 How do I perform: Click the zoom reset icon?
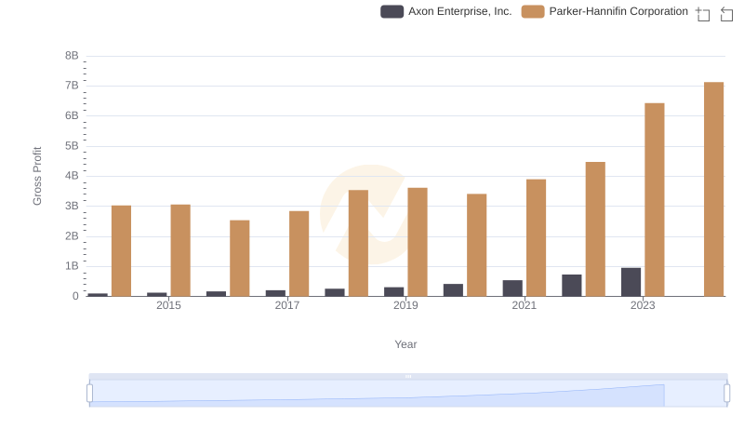(726, 14)
